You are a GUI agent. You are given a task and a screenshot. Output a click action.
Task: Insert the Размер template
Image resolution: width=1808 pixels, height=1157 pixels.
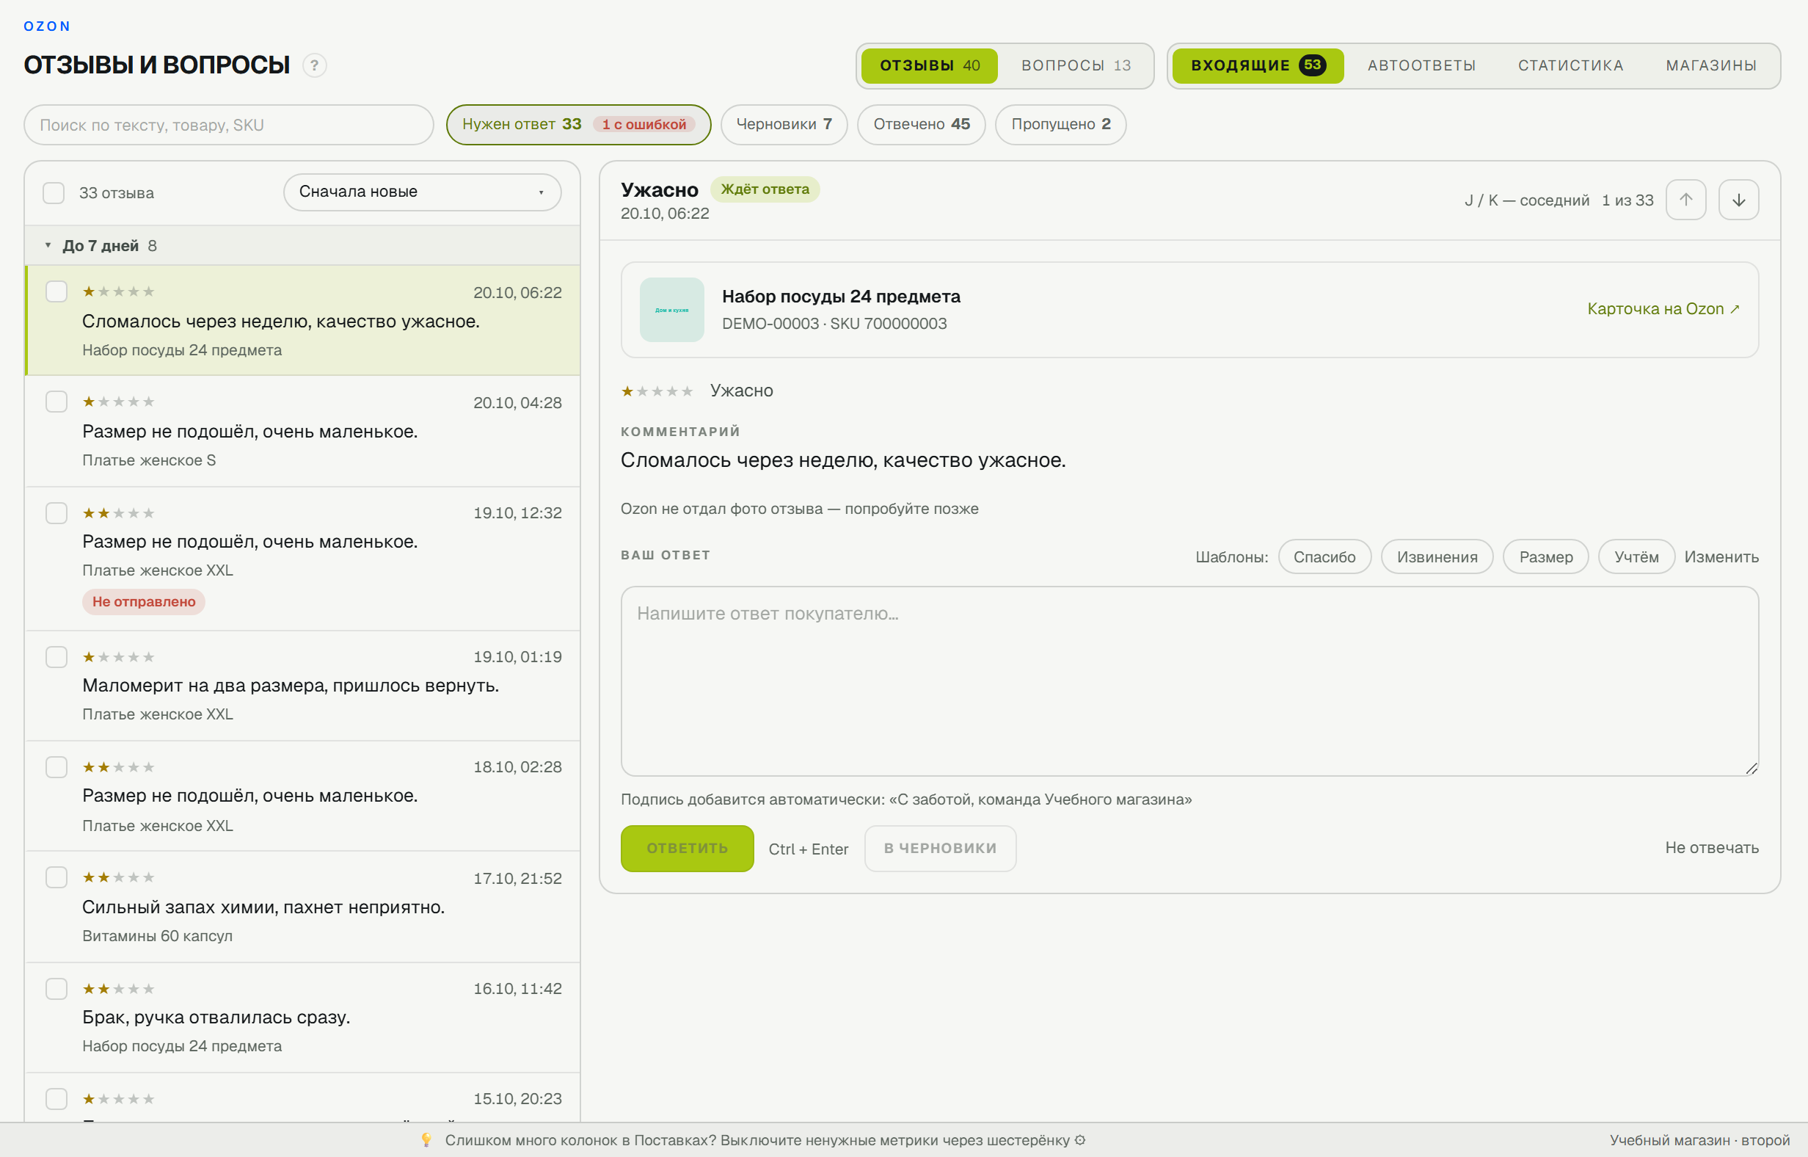click(1546, 556)
